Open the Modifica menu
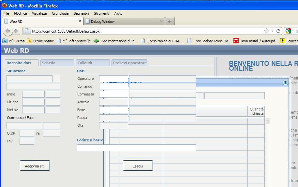This screenshot has height=187, width=298. 20,13
